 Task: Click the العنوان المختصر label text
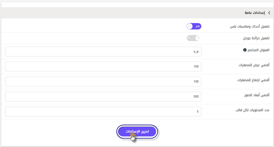tap(258, 50)
